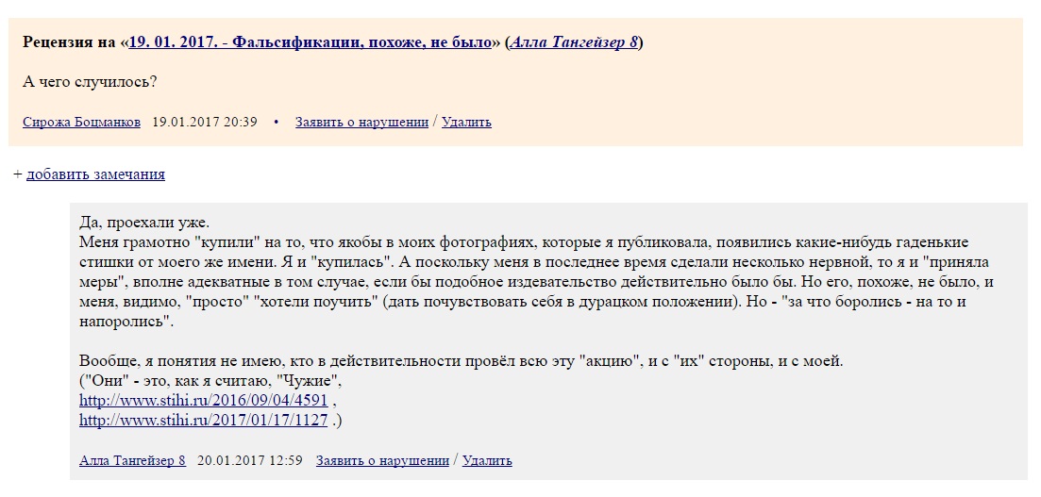
Task: Open author Алла Тангейзер 8 link in review header
Action: [x=574, y=42]
